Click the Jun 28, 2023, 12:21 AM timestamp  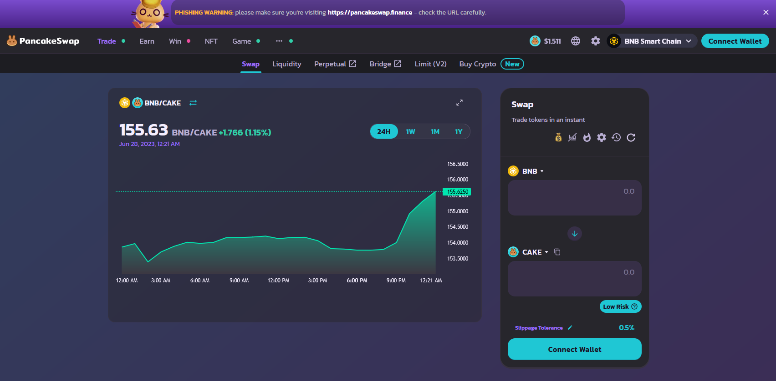click(149, 144)
